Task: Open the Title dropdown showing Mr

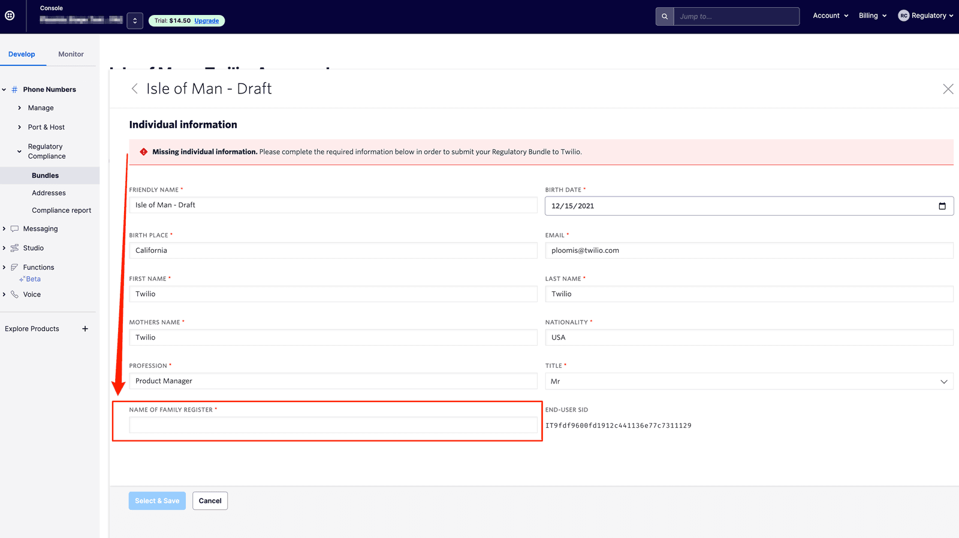Action: (x=749, y=382)
